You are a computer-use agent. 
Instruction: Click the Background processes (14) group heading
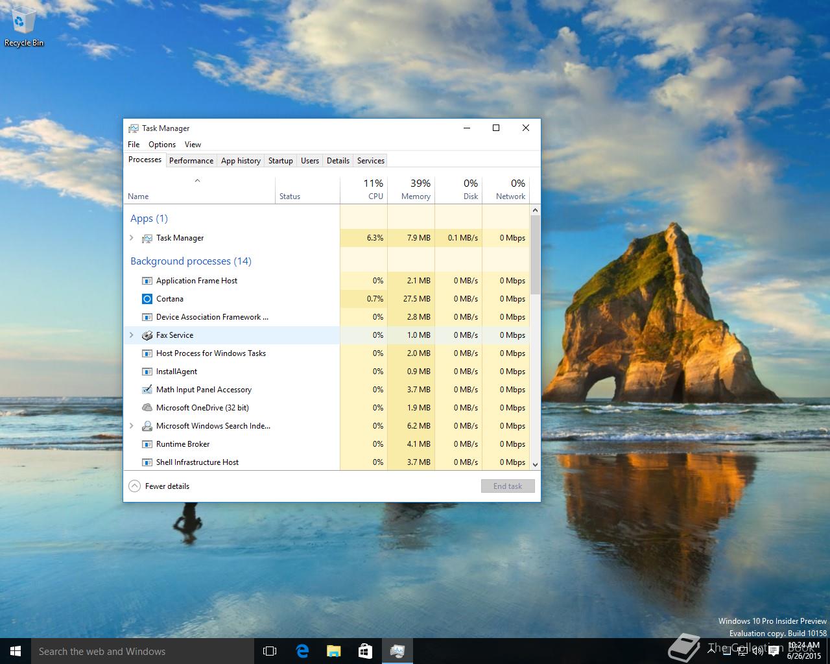pyautogui.click(x=191, y=261)
